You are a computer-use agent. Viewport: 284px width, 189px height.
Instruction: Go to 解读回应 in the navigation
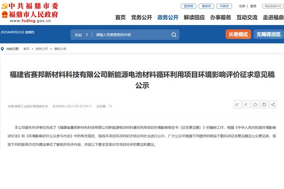pos(194,17)
